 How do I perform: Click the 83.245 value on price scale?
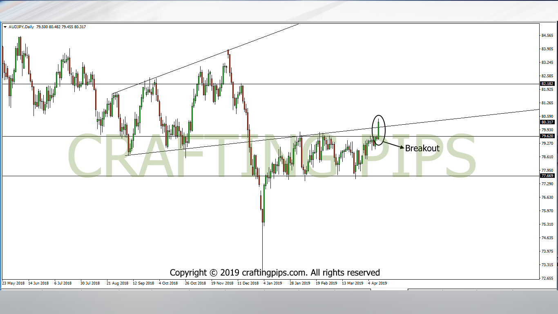click(x=547, y=63)
